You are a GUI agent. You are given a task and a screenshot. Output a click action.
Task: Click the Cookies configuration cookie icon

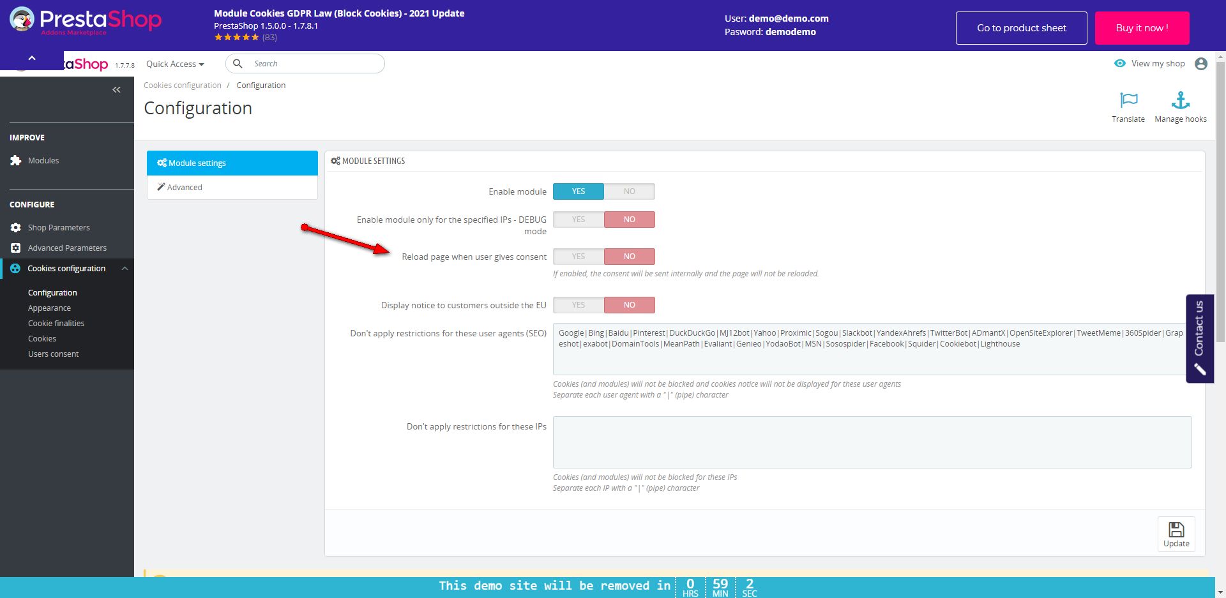click(15, 269)
